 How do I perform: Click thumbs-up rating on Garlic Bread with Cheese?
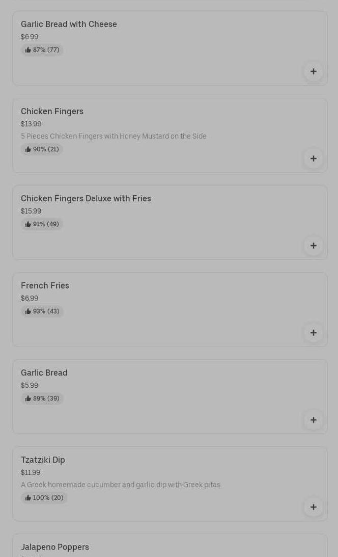pos(42,50)
